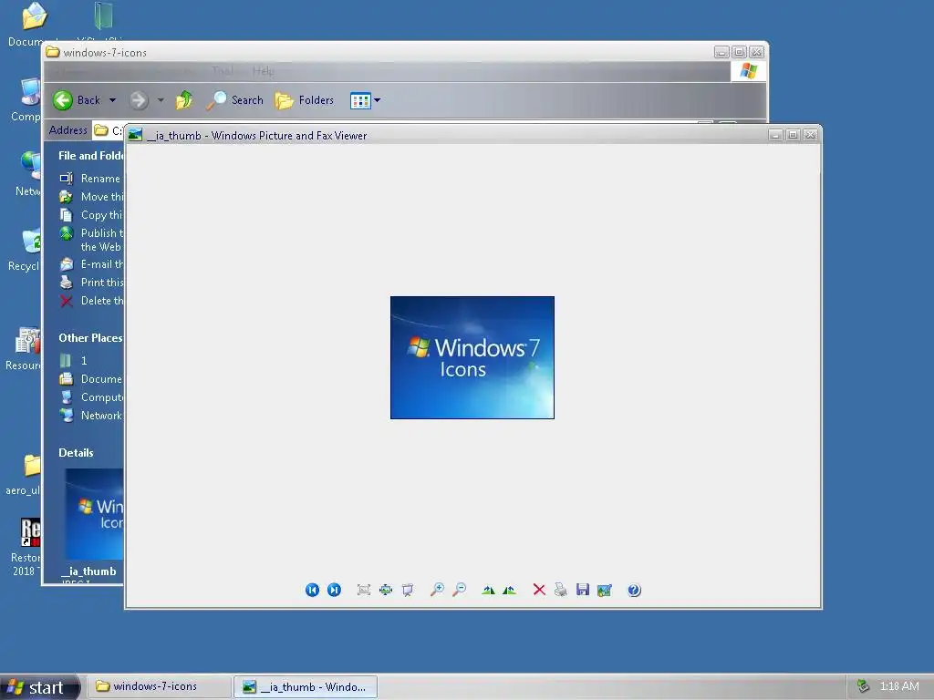
Task: Click the Address bar field in Explorer
Action: pyautogui.click(x=109, y=130)
